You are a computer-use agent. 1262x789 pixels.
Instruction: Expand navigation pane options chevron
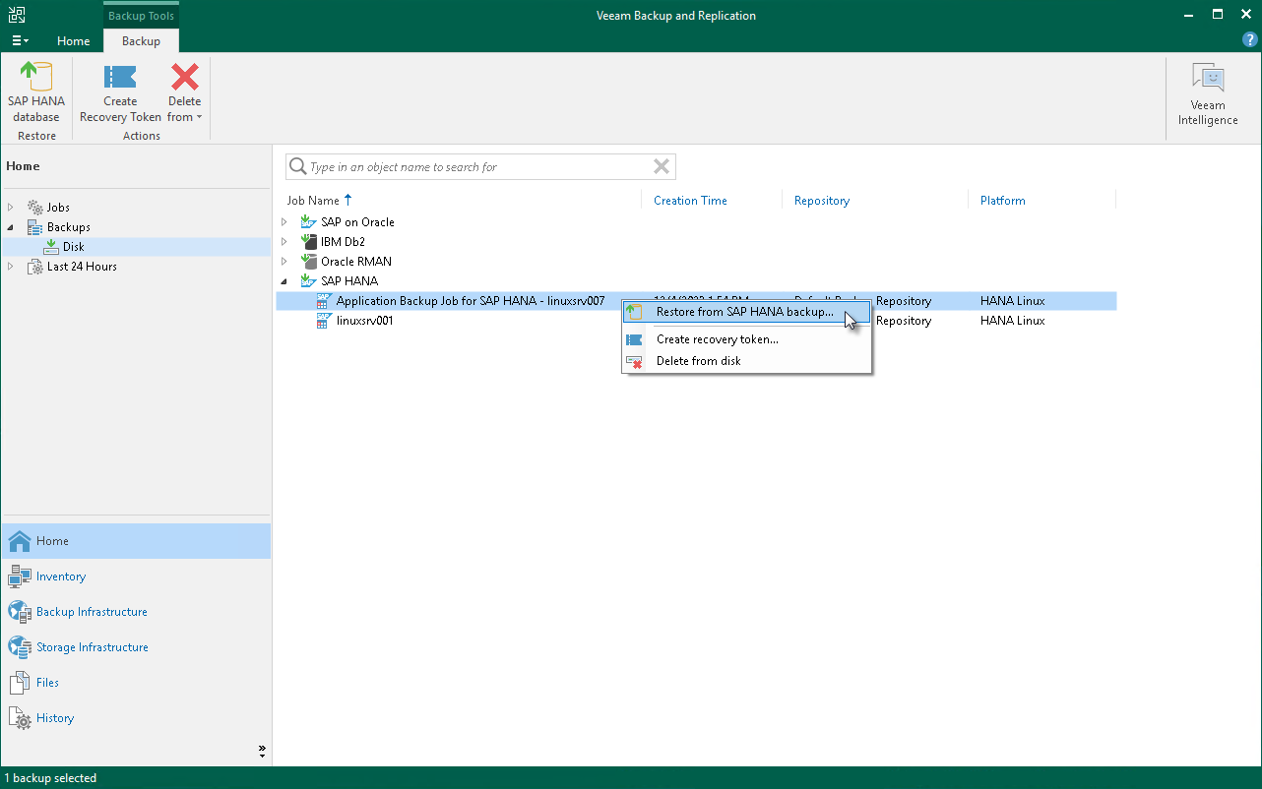pyautogui.click(x=263, y=751)
